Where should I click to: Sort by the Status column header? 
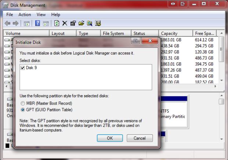click(x=145, y=33)
